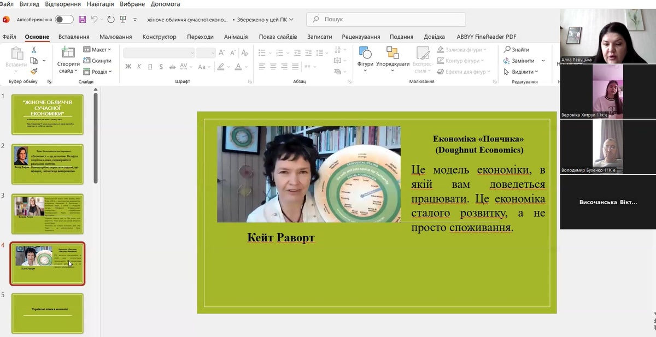Click the Скинути reset button

[x=97, y=61]
